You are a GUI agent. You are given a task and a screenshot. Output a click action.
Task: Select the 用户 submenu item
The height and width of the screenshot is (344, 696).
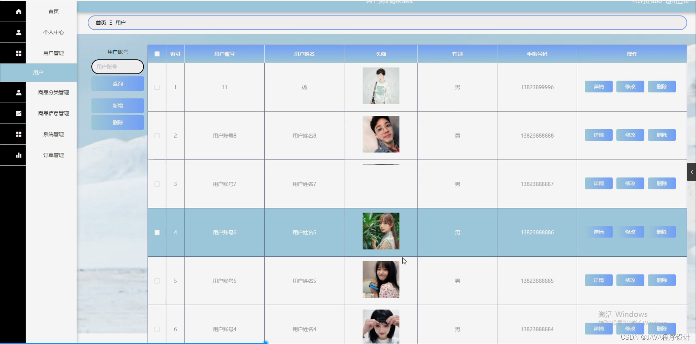click(38, 73)
